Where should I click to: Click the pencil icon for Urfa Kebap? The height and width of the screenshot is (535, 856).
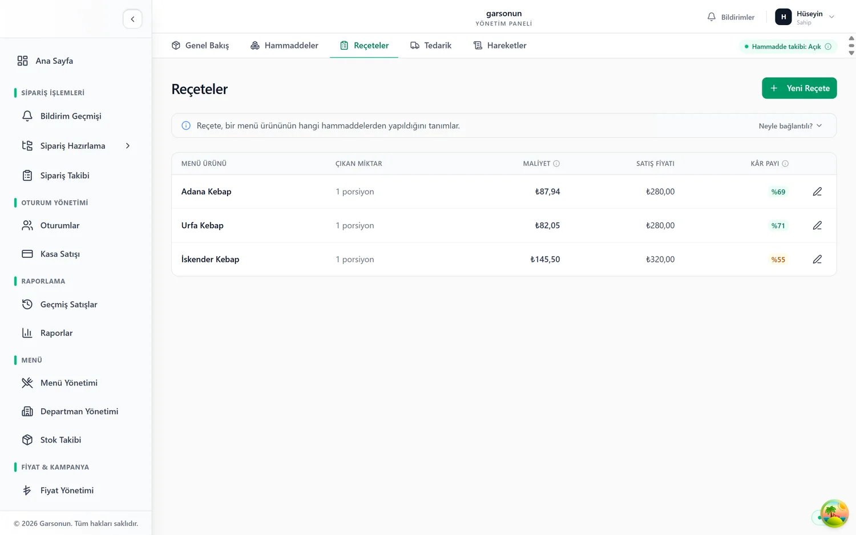[x=817, y=225]
